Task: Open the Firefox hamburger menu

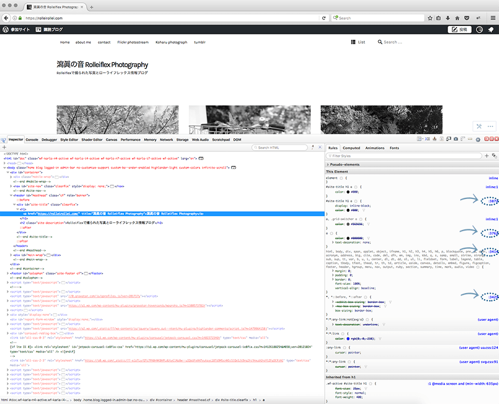Action: pyautogui.click(x=492, y=18)
